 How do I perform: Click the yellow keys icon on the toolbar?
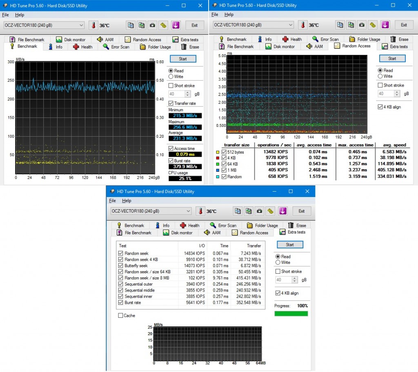[163, 25]
